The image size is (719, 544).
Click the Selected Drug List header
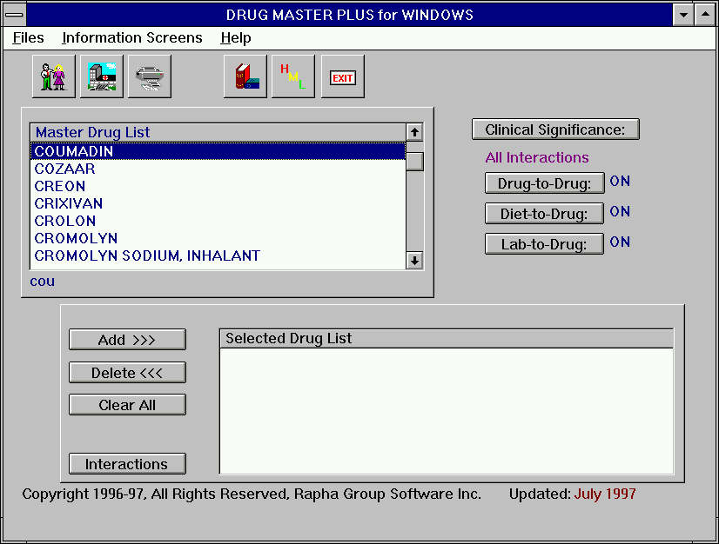point(447,338)
